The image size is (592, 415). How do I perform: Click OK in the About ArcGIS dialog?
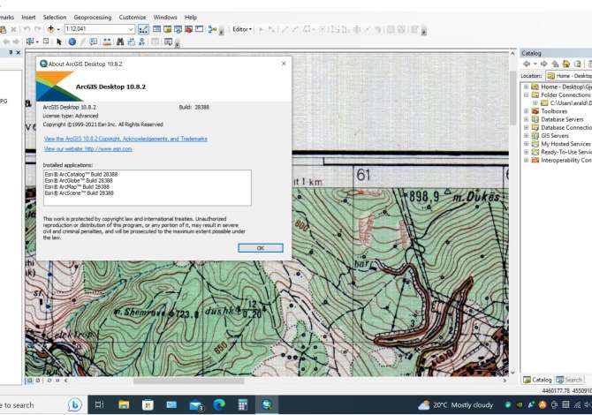click(x=261, y=248)
